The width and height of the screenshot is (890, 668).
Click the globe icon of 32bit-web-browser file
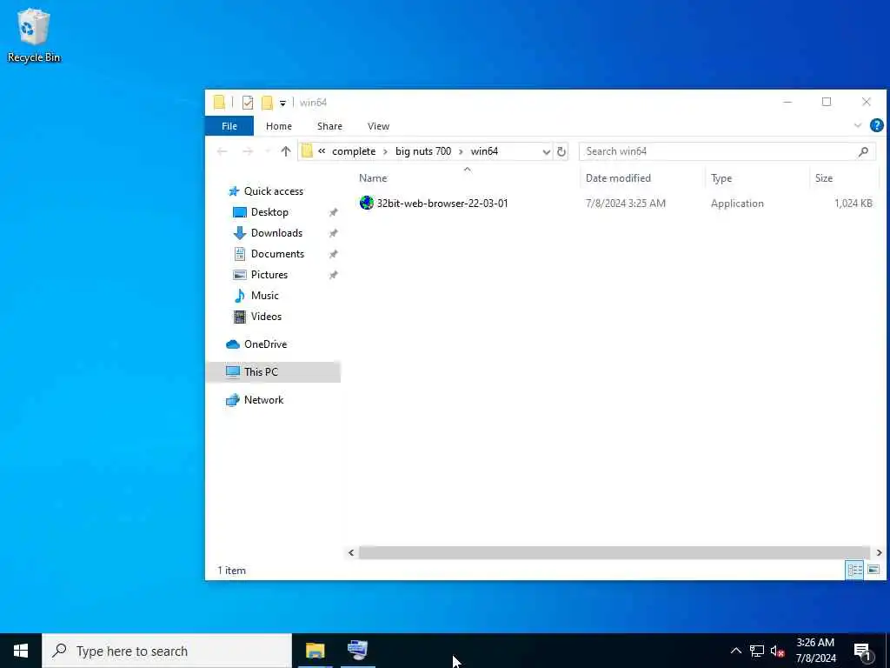[x=367, y=203]
